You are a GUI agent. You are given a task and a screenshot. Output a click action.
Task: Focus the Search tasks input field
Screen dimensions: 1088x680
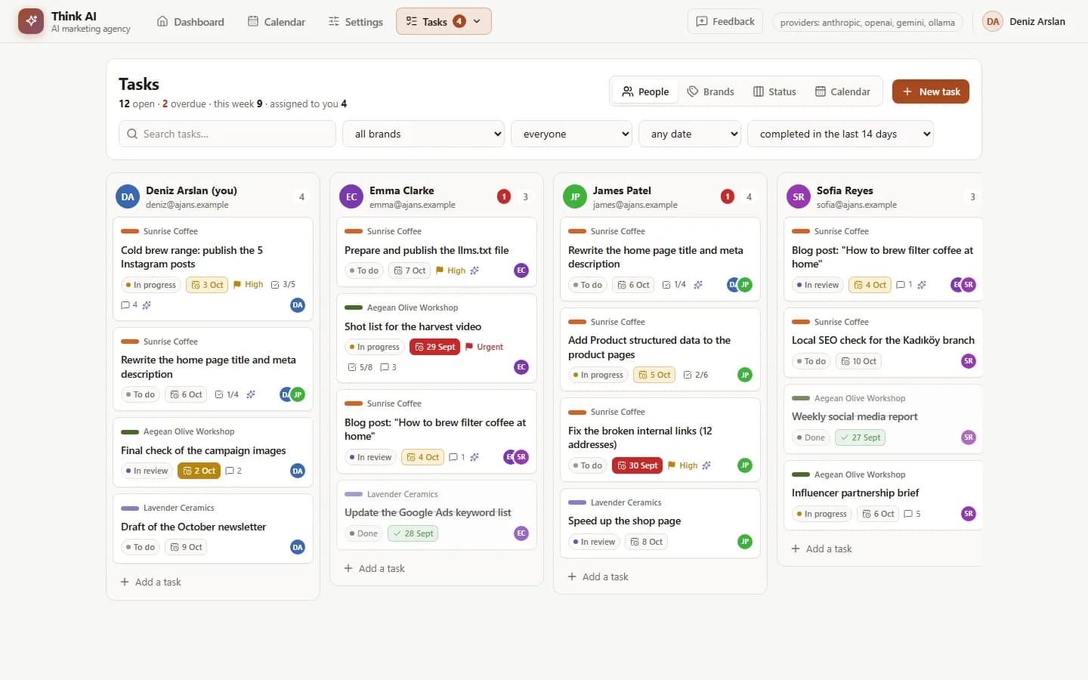(227, 134)
